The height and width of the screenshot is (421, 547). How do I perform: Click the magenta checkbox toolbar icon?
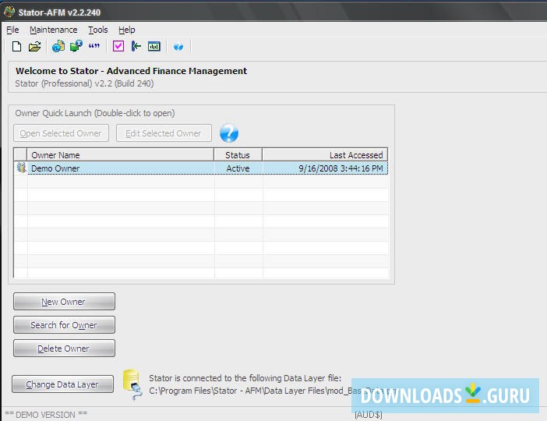(118, 46)
